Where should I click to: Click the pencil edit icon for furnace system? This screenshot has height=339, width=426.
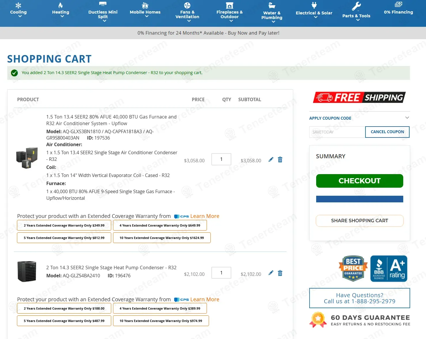pos(271,160)
